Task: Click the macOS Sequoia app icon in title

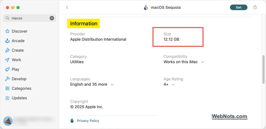Action: click(146, 7)
